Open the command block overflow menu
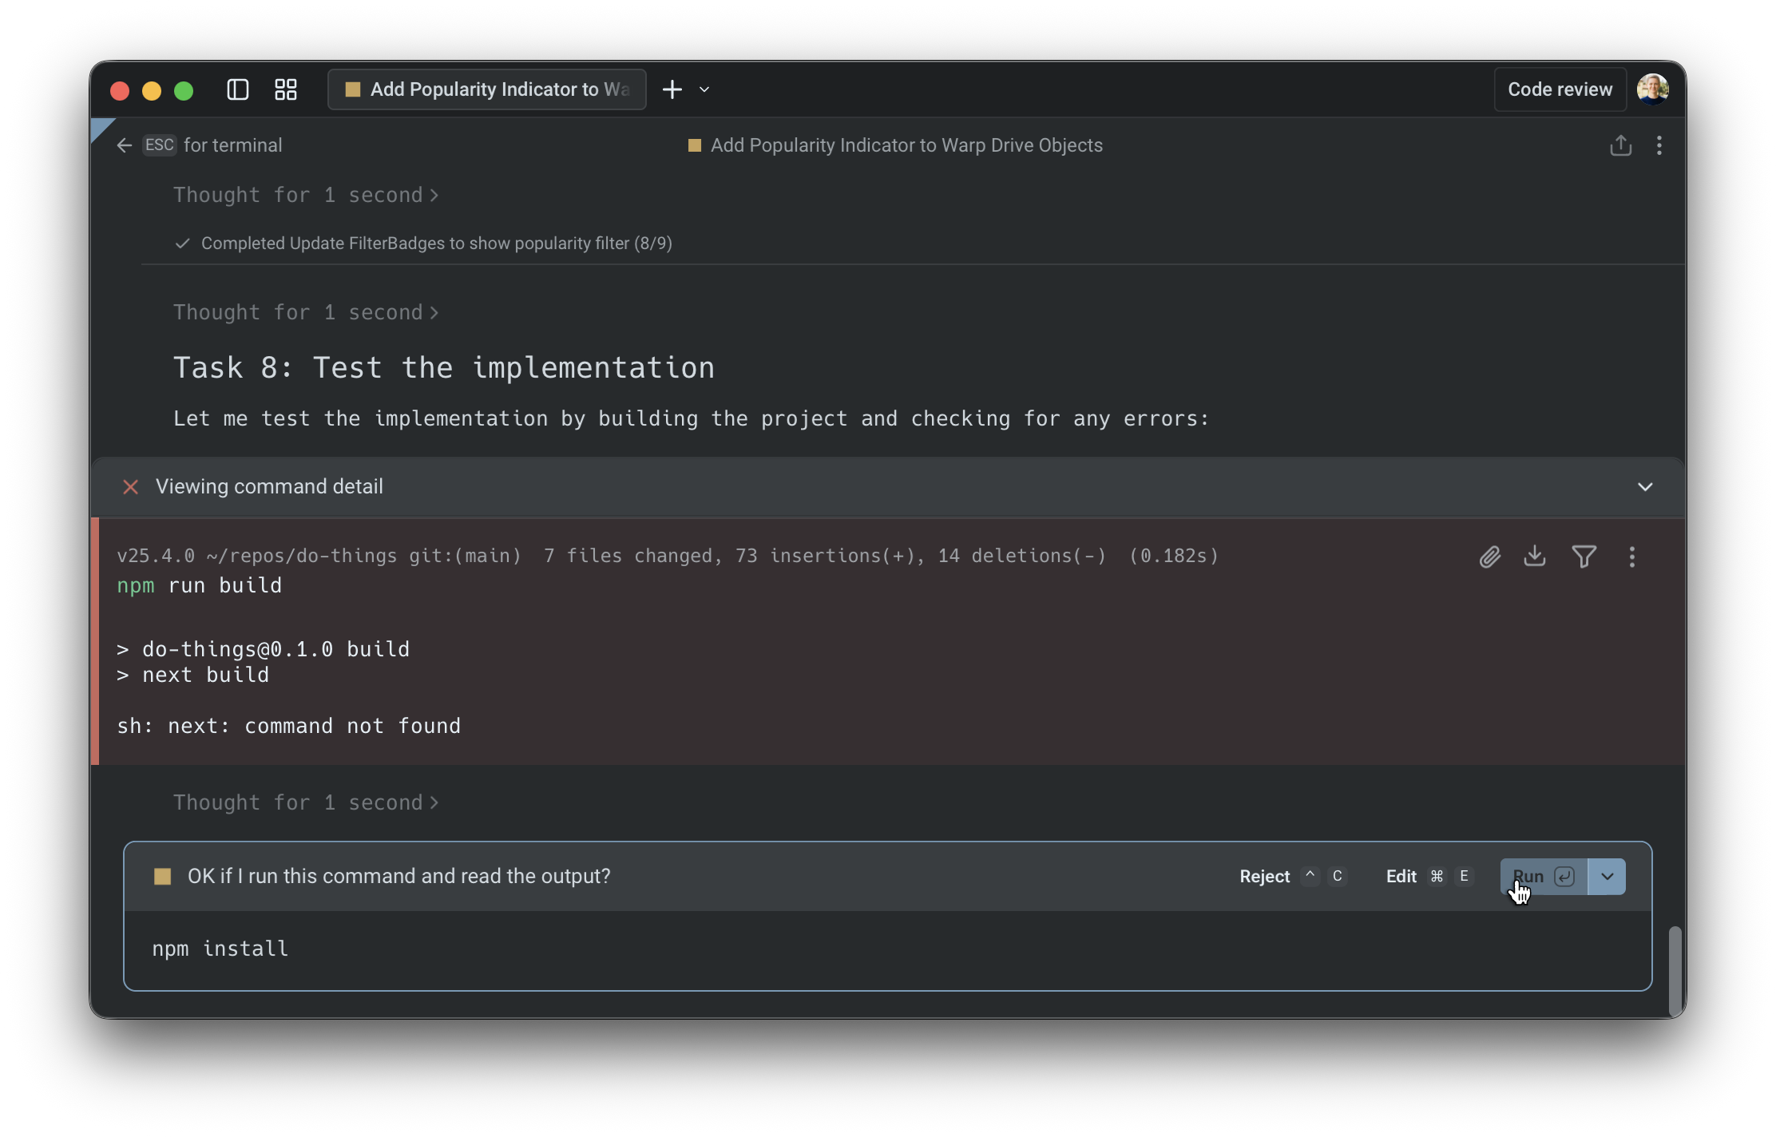The width and height of the screenshot is (1776, 1137). click(1632, 557)
